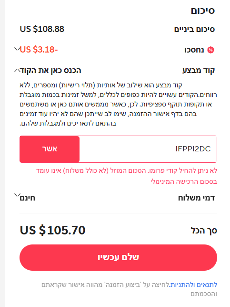Click the red -US $3.18 discount amount
The width and height of the screenshot is (230, 307).
(x=39, y=50)
